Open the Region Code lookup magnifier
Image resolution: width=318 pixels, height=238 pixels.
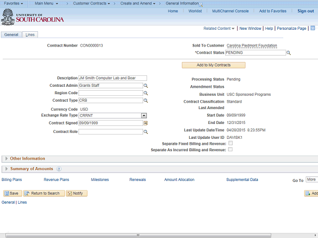click(x=146, y=93)
